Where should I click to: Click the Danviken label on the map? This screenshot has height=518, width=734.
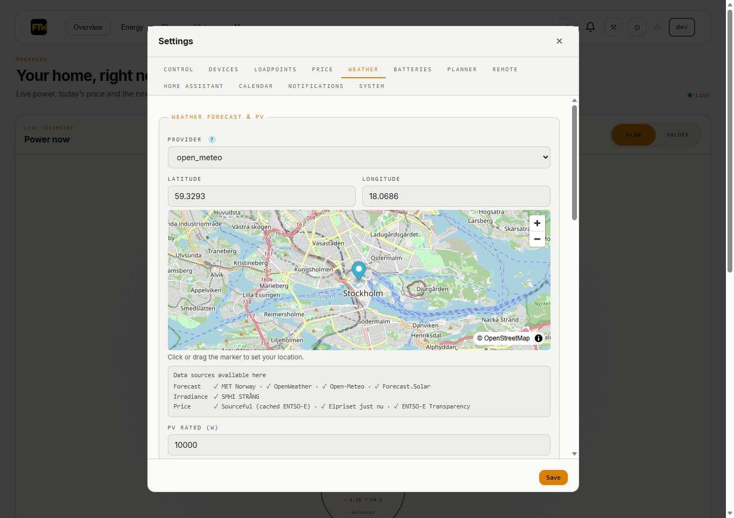click(425, 325)
